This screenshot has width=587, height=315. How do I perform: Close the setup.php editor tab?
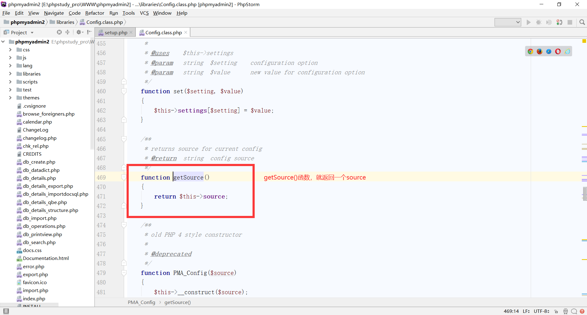(x=131, y=32)
